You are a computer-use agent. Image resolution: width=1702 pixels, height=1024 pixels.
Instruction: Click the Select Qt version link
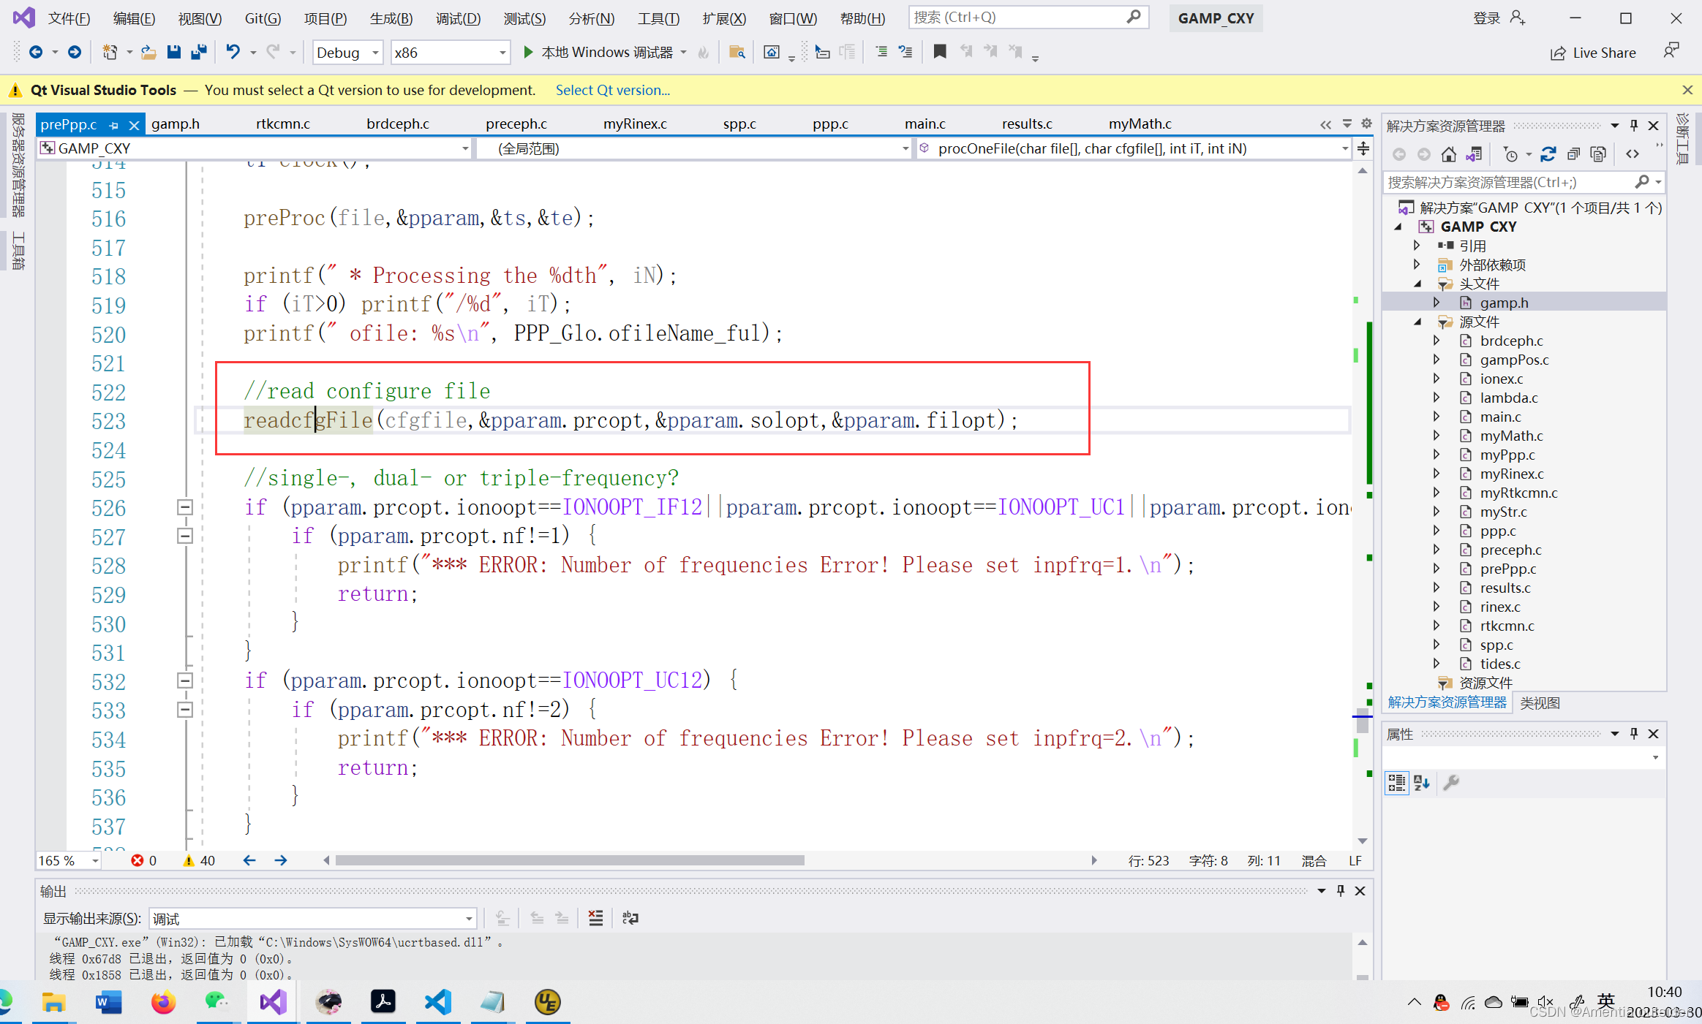point(612,90)
